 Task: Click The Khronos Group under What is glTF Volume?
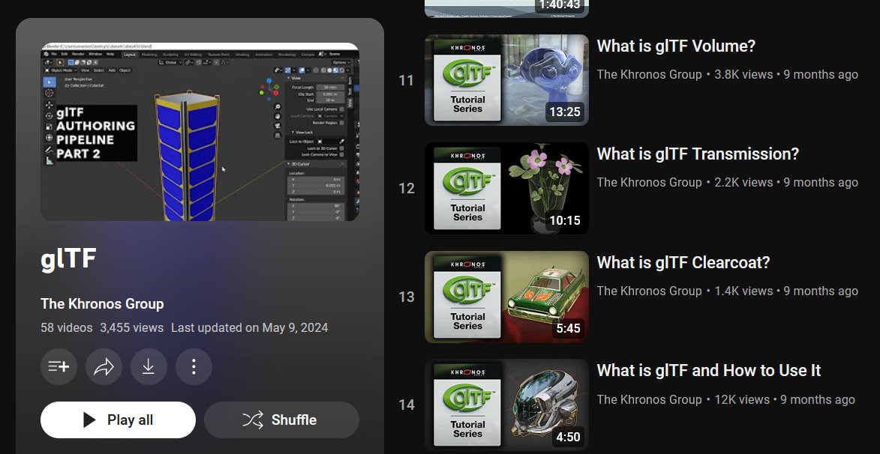[650, 75]
